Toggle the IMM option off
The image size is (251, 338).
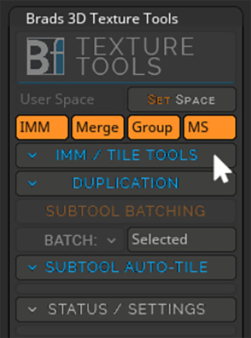[x=42, y=127]
